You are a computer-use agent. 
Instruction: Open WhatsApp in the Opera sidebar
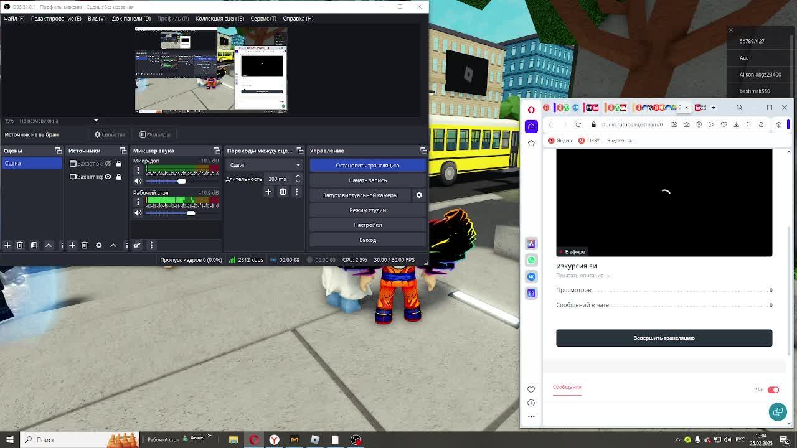pos(531,260)
